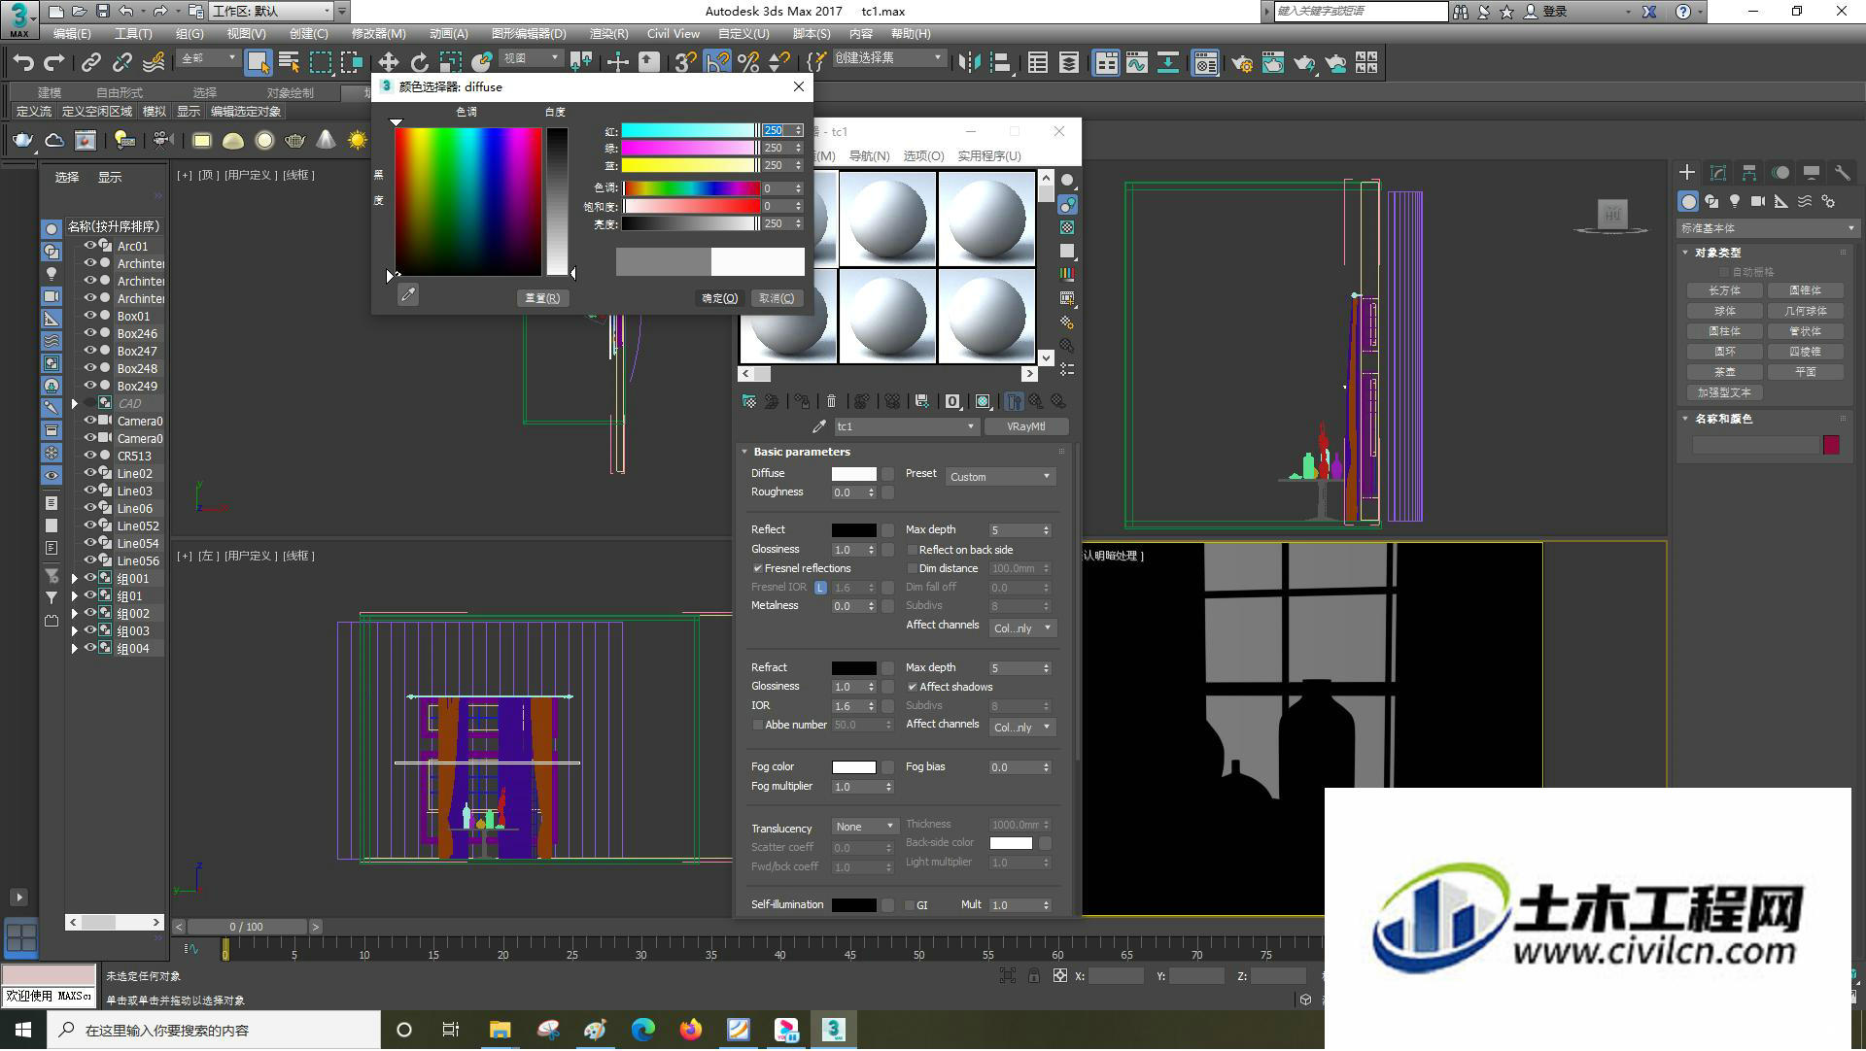Open Translucency None dropdown
Image resolution: width=1866 pixels, height=1051 pixels.
pyautogui.click(x=865, y=827)
